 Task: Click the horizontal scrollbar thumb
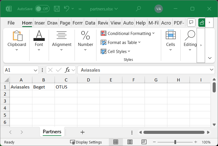click(174, 132)
